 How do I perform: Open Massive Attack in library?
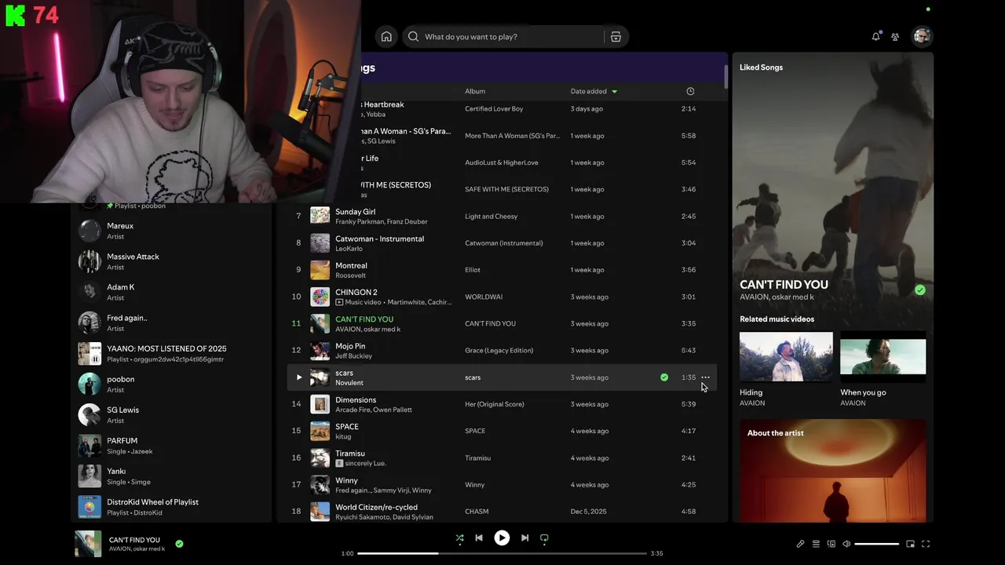[171, 261]
